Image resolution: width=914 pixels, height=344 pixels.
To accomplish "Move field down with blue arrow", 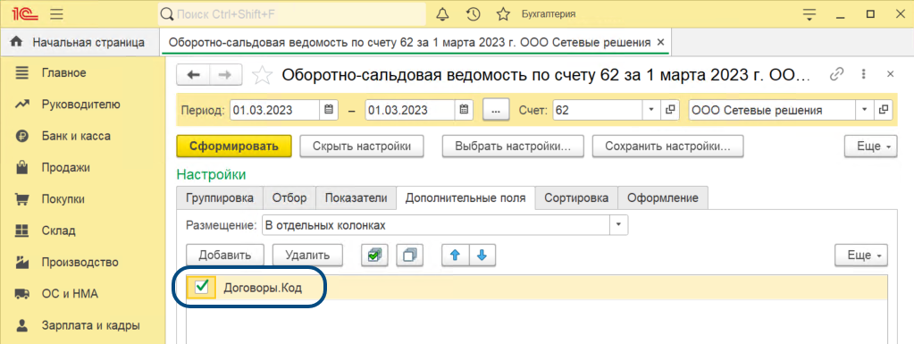I will (482, 255).
